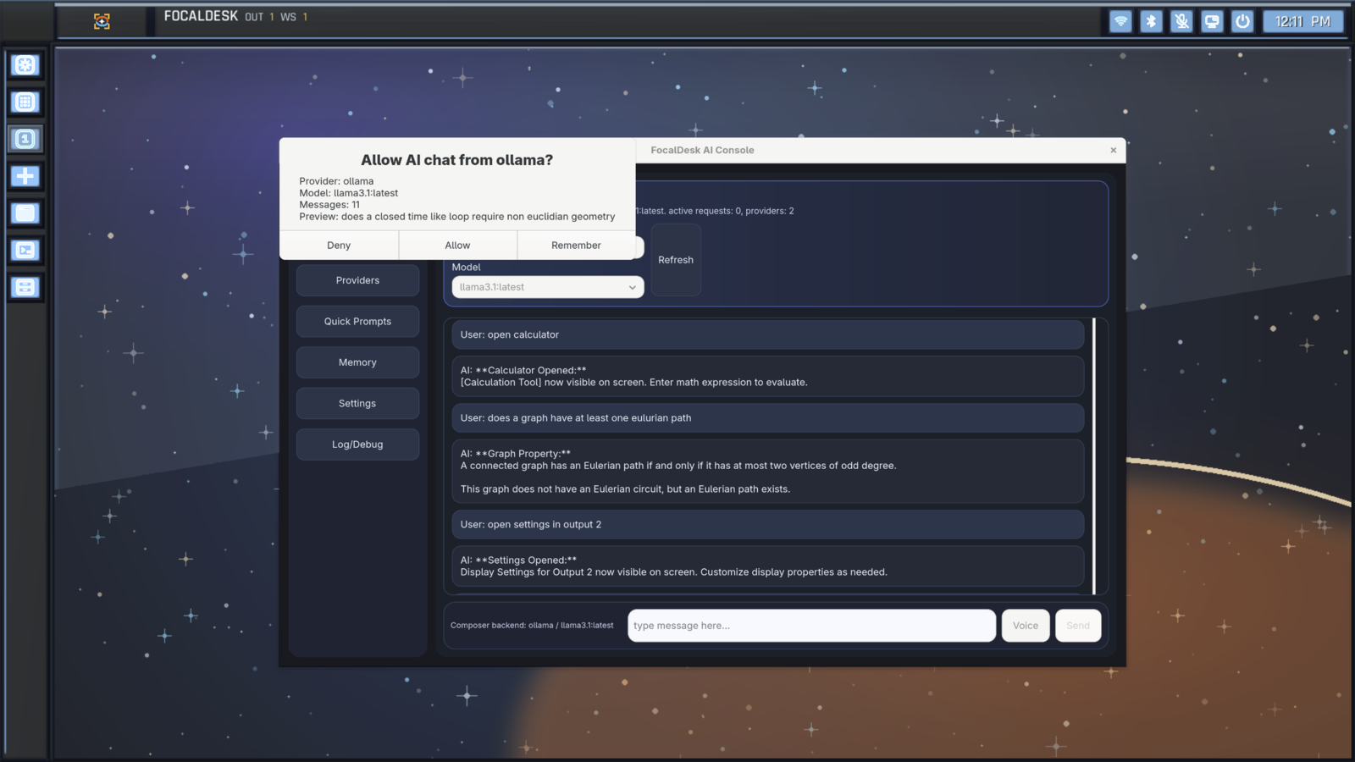Go to Settings in AI Console
The width and height of the screenshot is (1355, 762).
point(357,404)
